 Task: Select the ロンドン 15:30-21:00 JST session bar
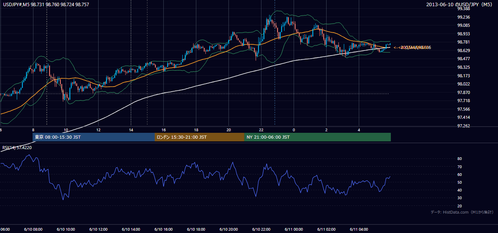(x=200, y=137)
